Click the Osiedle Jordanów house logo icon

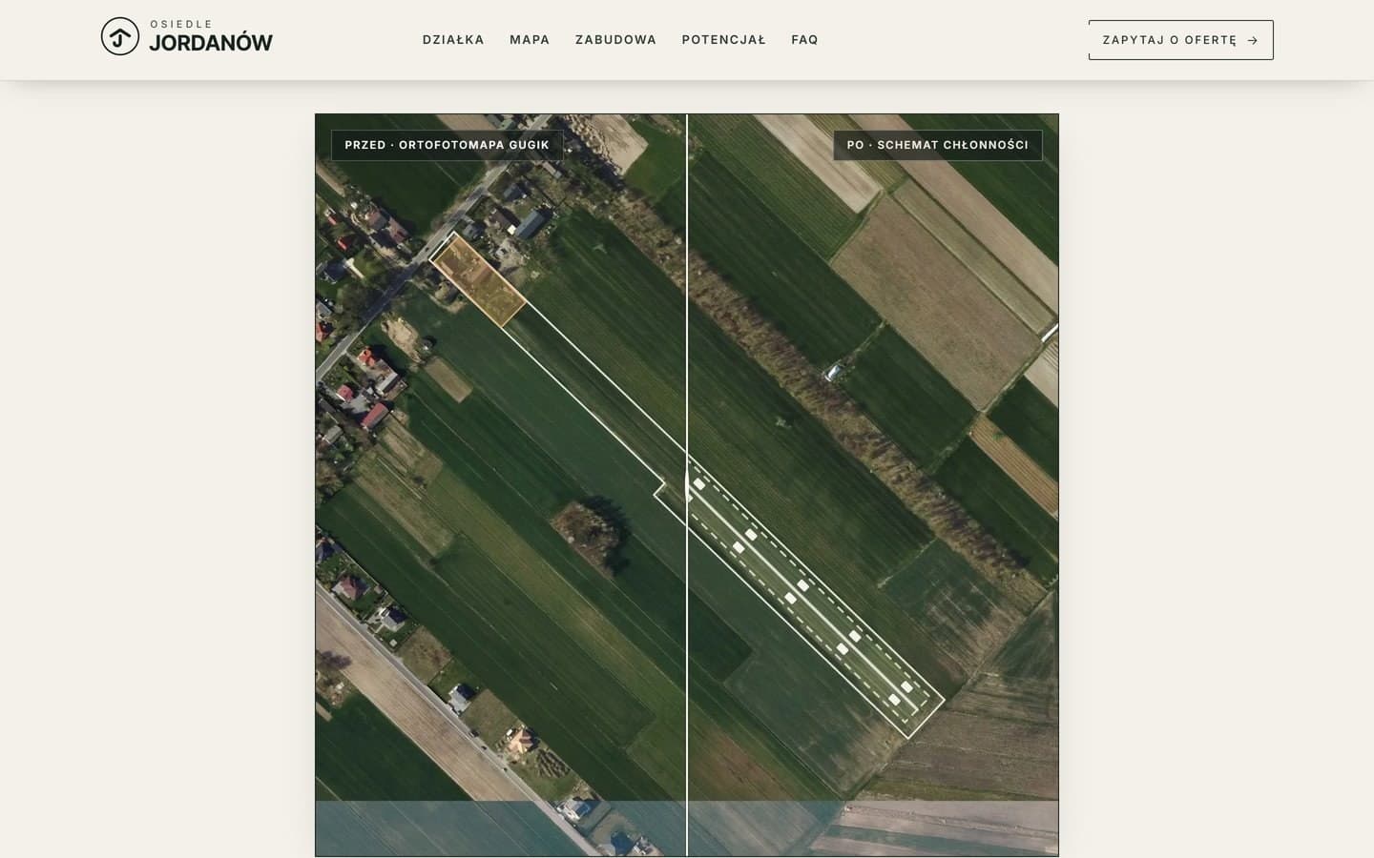120,36
